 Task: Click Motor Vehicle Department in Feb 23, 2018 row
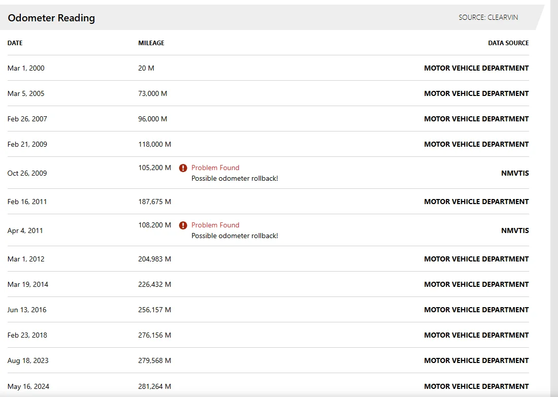click(x=476, y=335)
